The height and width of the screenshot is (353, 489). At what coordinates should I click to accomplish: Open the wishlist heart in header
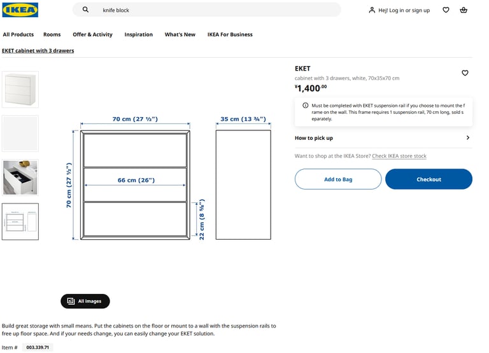pyautogui.click(x=446, y=10)
